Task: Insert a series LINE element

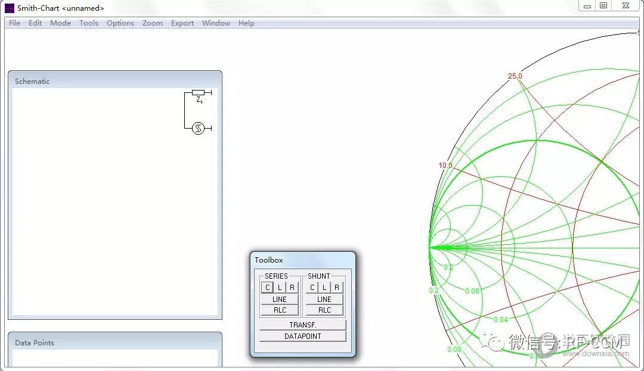Action: (280, 300)
